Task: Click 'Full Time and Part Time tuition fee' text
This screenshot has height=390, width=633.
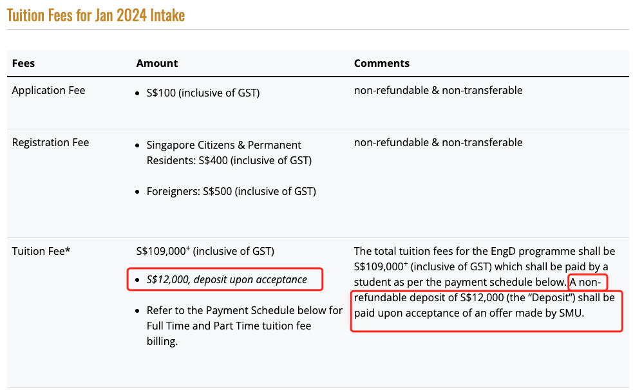Action: point(229,326)
